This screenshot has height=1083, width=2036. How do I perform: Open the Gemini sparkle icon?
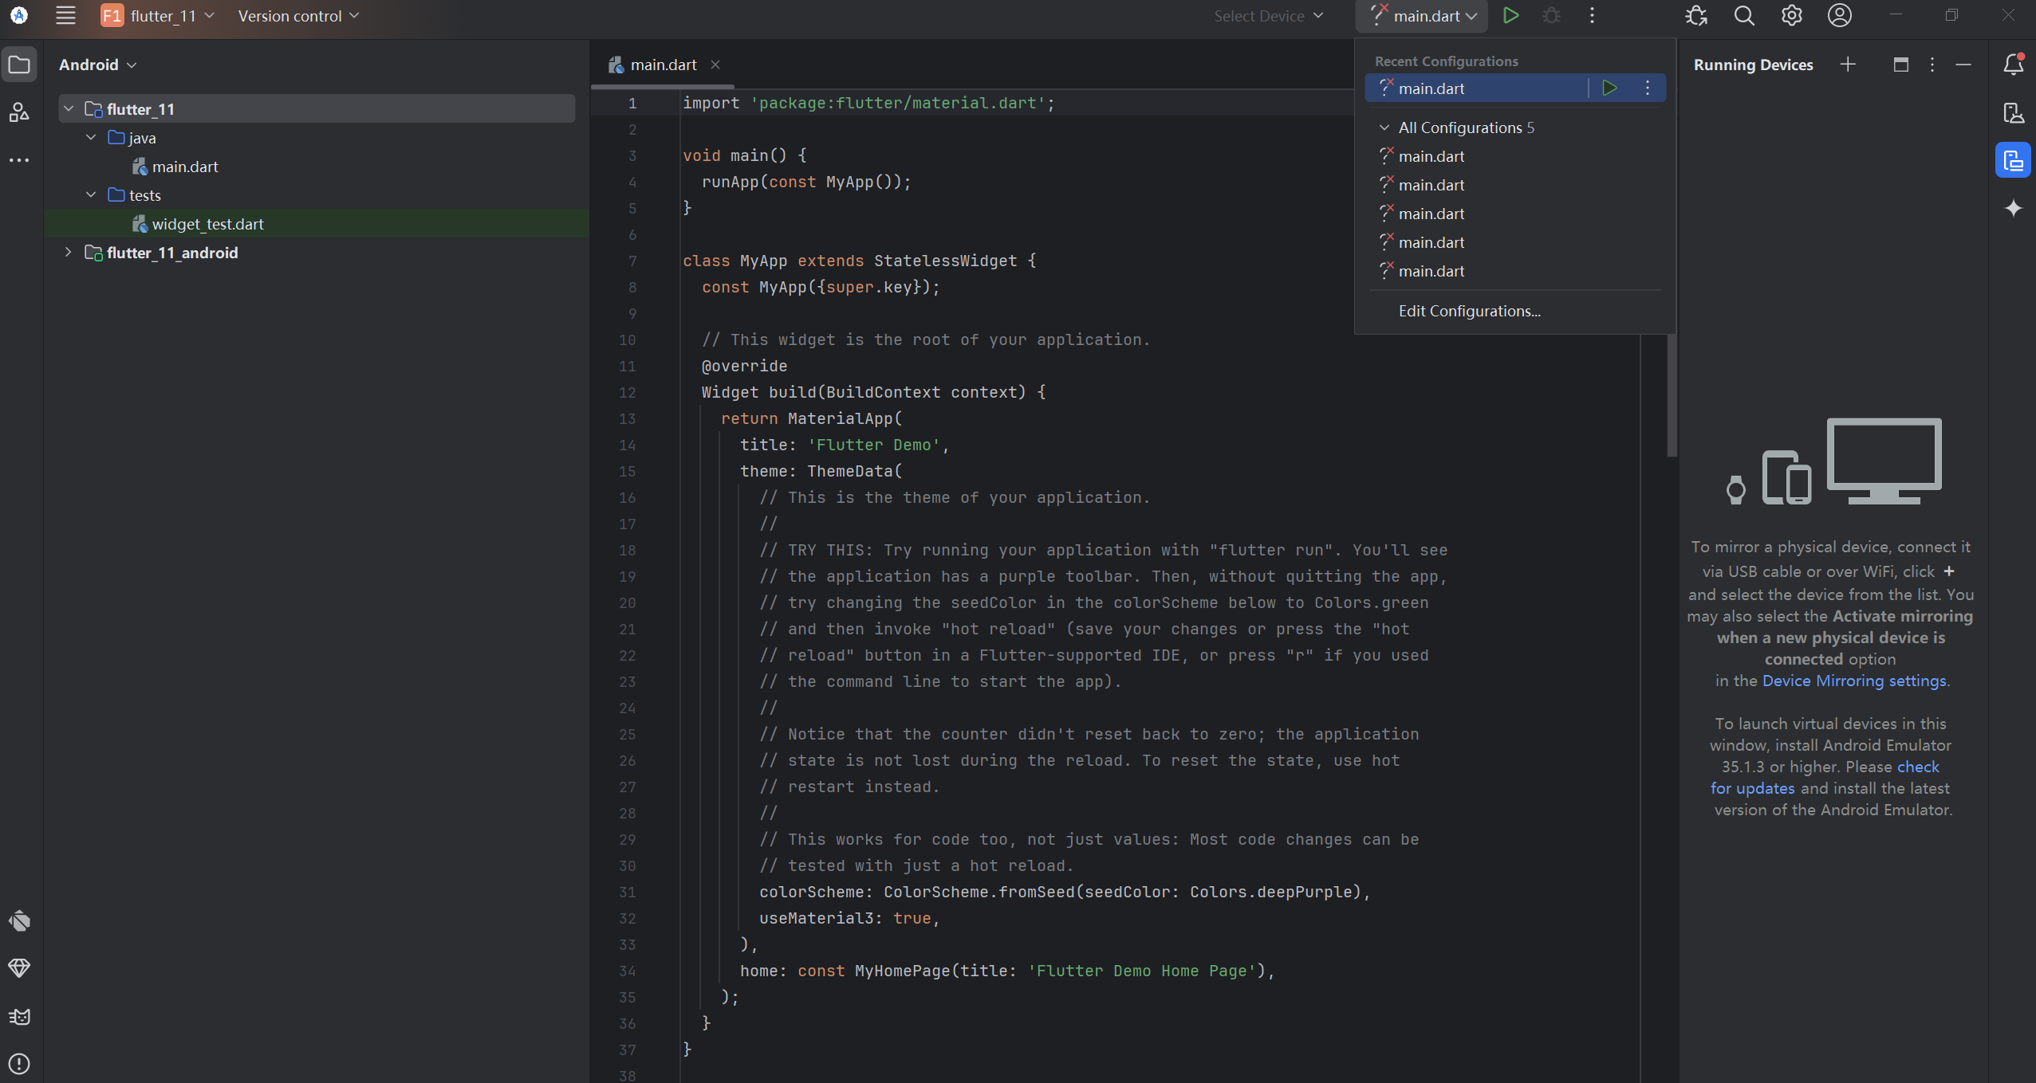coord(2014,208)
